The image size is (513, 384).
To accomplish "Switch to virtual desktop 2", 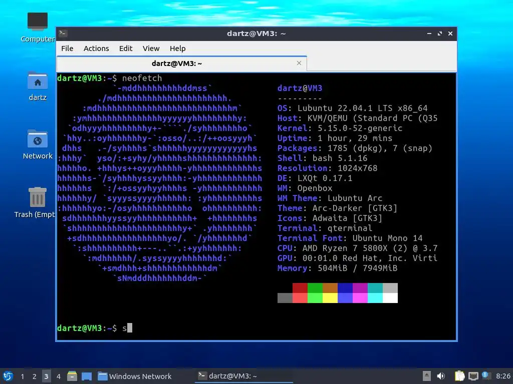I will 34,376.
